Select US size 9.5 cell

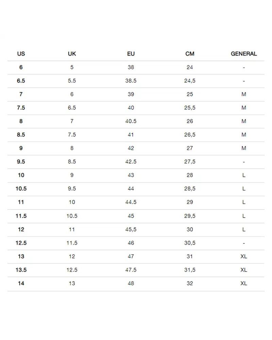[21, 161]
